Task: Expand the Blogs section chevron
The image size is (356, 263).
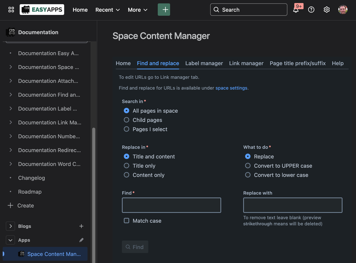Action: point(10,226)
